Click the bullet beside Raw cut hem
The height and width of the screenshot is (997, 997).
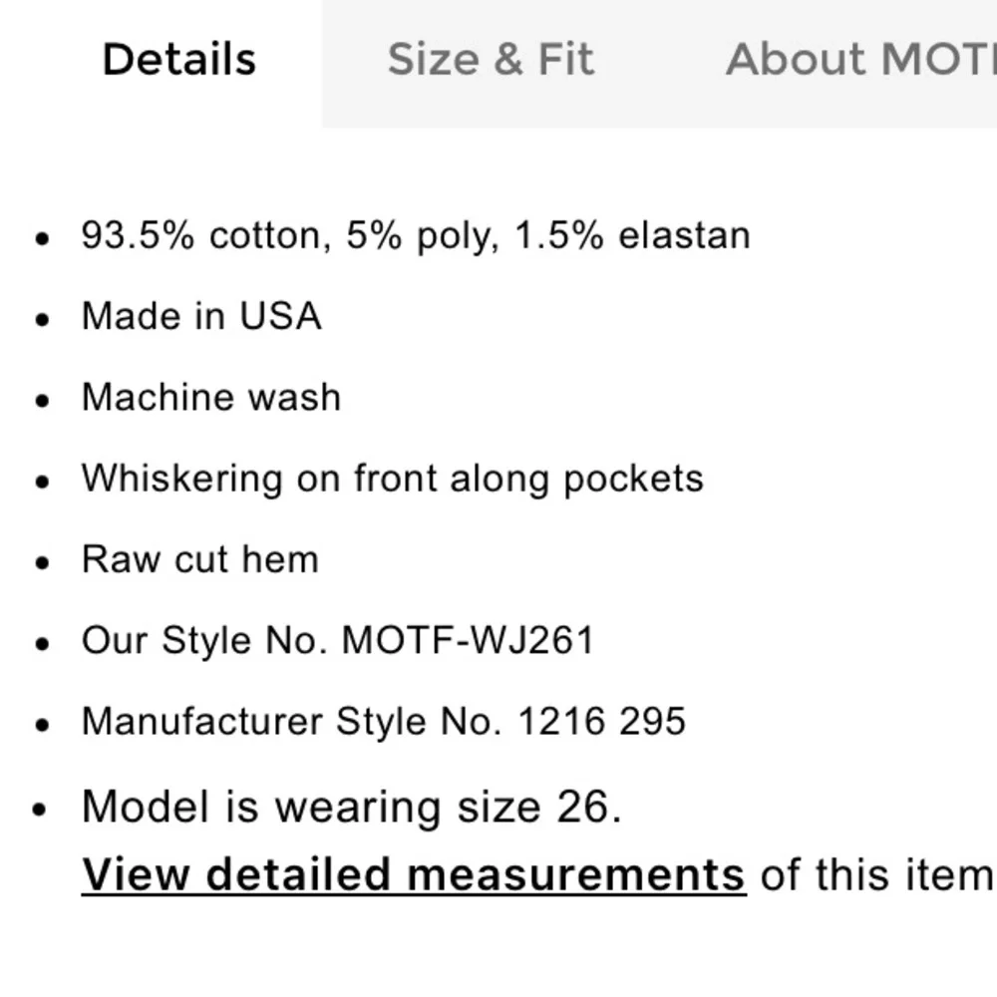point(41,563)
